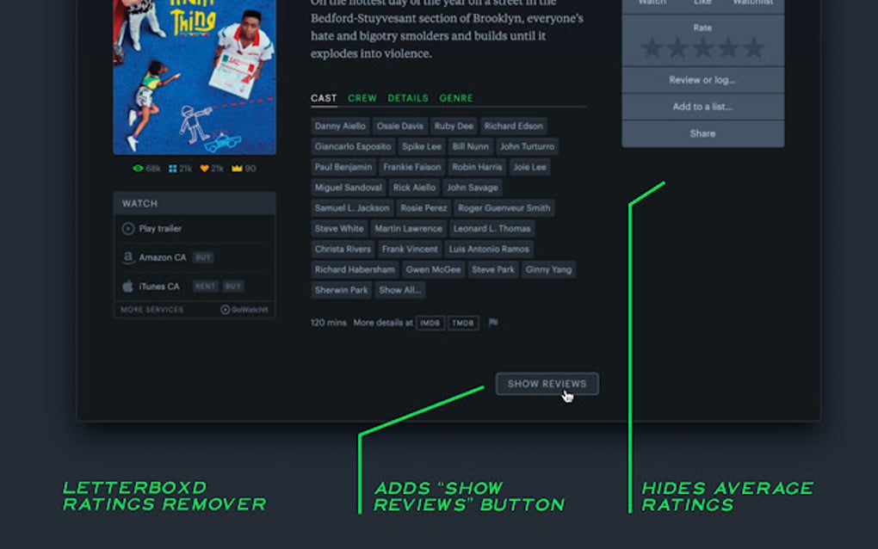Toggle the Like on this film
The height and width of the screenshot is (549, 878).
pyautogui.click(x=702, y=3)
